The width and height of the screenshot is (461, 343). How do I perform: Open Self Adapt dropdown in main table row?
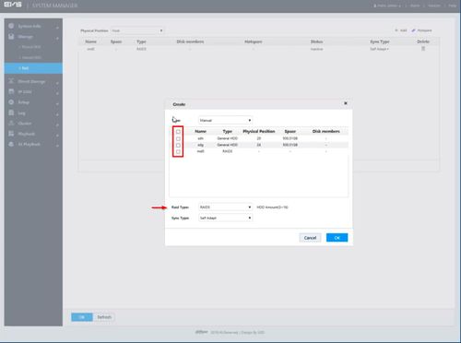[380, 49]
